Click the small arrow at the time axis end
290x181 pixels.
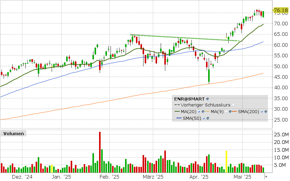point(266,177)
